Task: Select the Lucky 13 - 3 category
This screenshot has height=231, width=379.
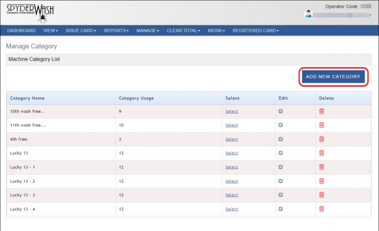Action: point(232,195)
